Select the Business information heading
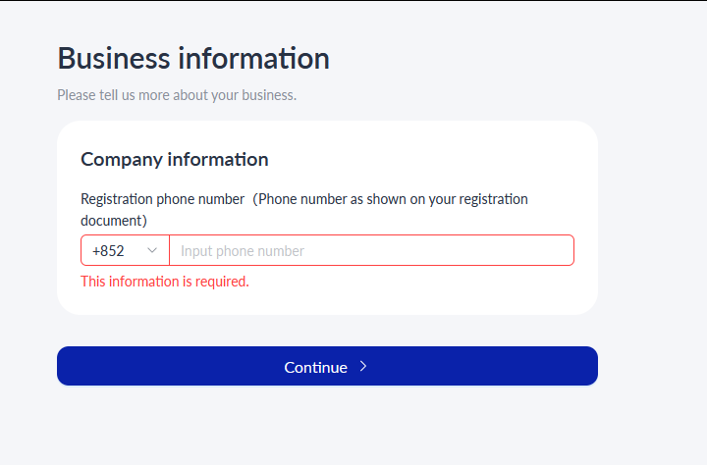Viewport: 707px width, 465px height. coord(193,59)
